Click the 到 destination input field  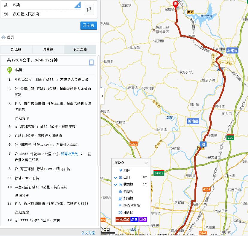45,14
